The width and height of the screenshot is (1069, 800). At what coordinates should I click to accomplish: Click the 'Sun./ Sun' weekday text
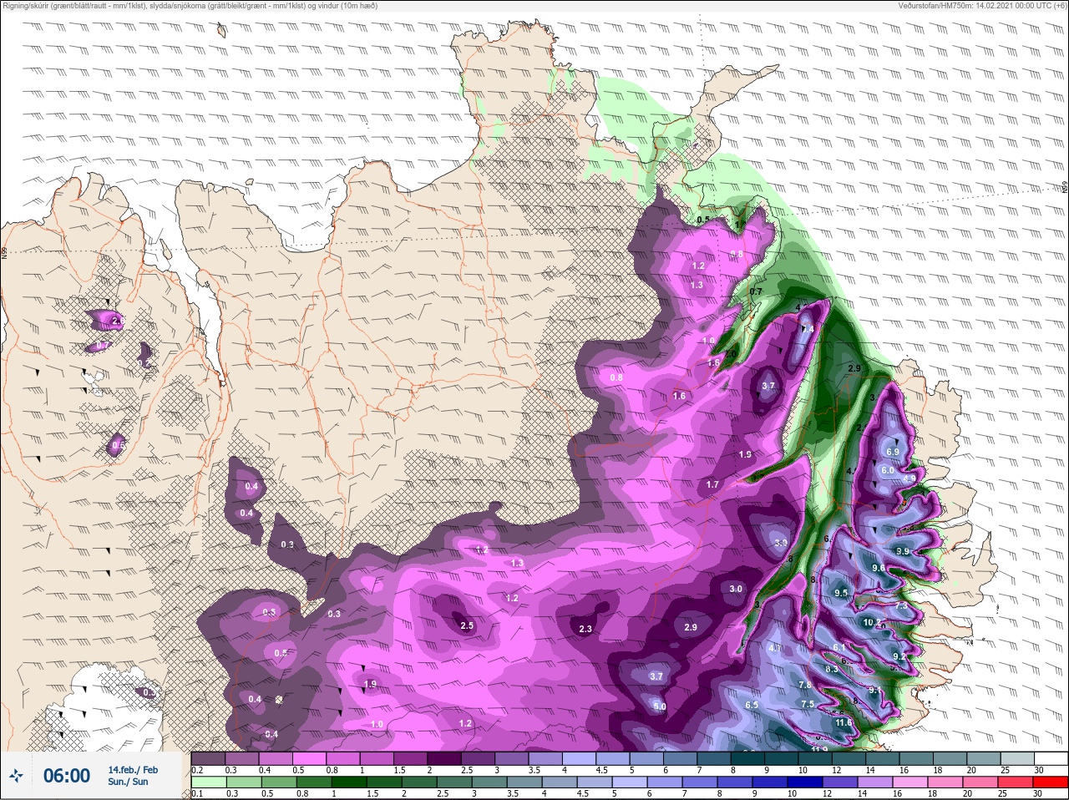click(x=128, y=782)
